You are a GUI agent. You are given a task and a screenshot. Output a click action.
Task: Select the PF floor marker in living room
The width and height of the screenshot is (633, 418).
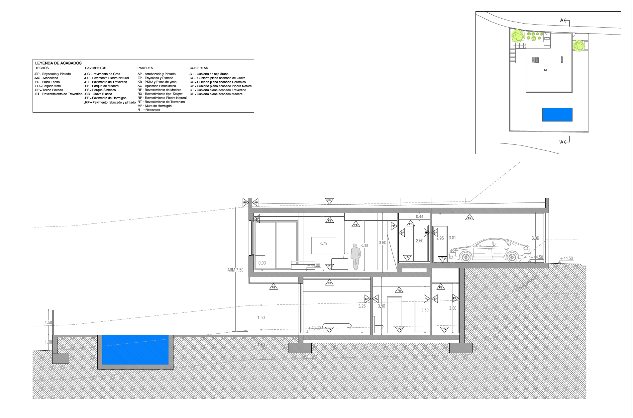click(x=329, y=266)
